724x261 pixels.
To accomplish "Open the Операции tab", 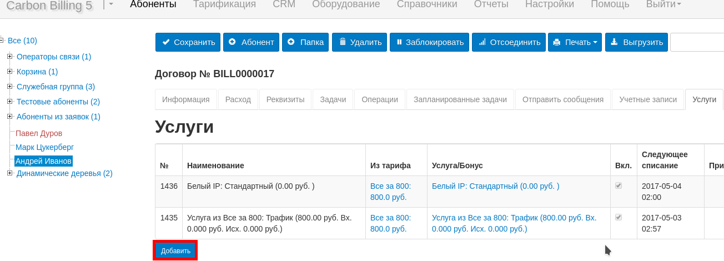I will (x=380, y=99).
